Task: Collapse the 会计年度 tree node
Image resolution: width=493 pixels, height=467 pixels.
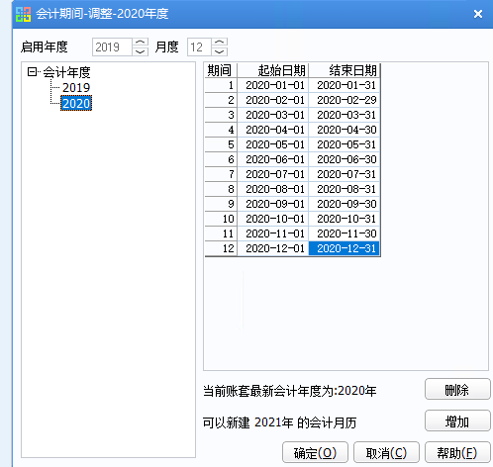Action: [x=32, y=71]
